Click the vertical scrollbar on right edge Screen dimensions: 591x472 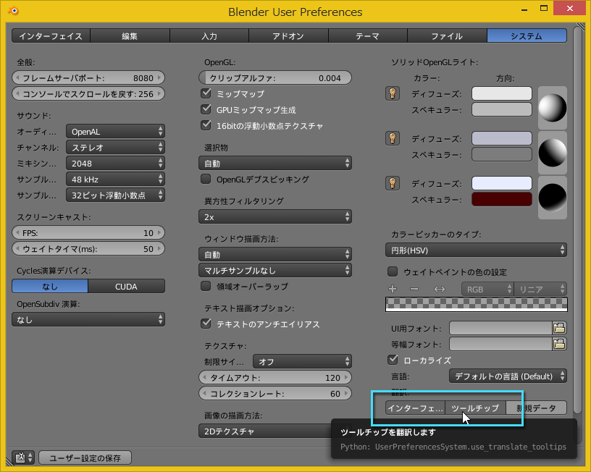pyautogui.click(x=577, y=219)
